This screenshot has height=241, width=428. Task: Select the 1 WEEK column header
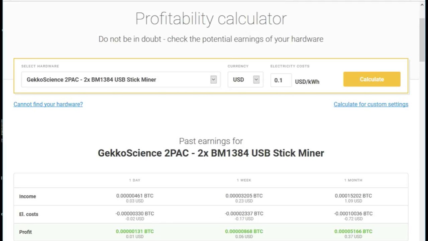point(244,180)
